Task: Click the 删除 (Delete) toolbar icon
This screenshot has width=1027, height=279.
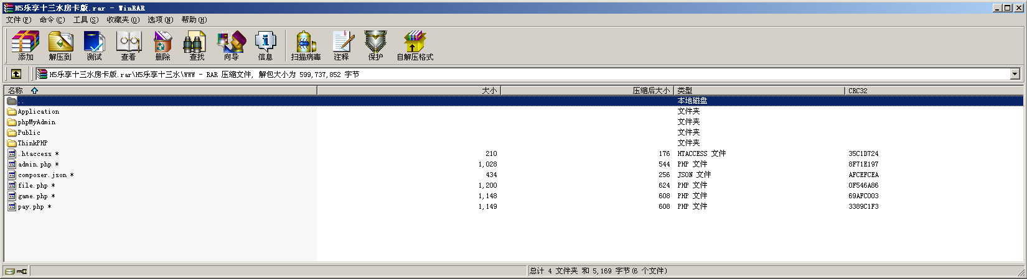Action: (162, 45)
